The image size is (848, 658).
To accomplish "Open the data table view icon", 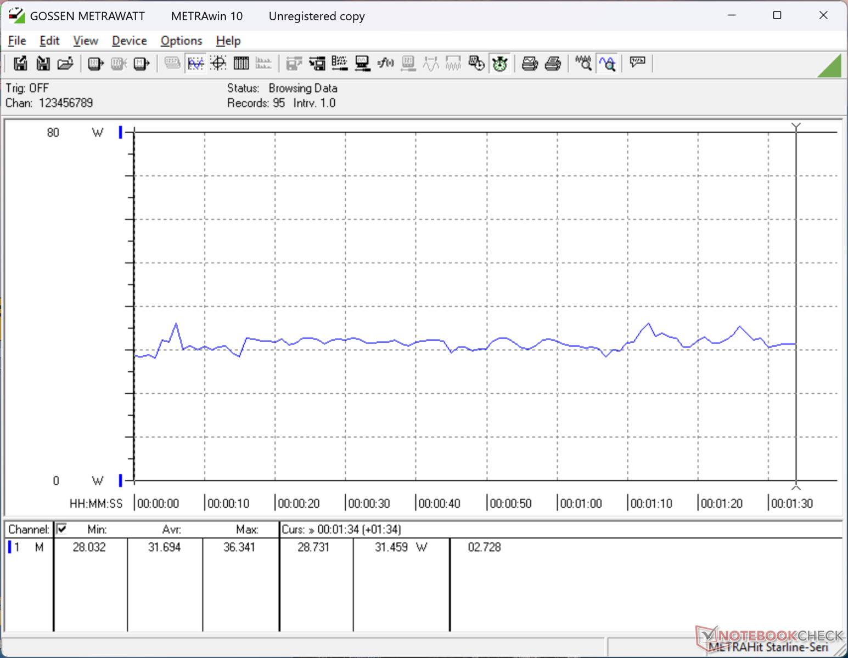I will (241, 64).
